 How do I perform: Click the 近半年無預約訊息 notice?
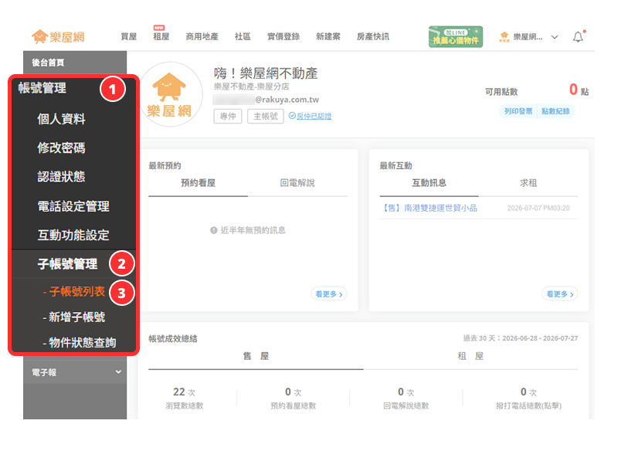(x=247, y=230)
